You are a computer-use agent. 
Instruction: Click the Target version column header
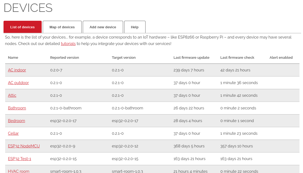point(124,57)
